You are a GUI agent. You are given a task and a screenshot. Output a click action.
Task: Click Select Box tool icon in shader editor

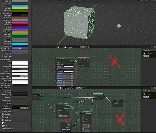pyautogui.click(x=145, y=53)
